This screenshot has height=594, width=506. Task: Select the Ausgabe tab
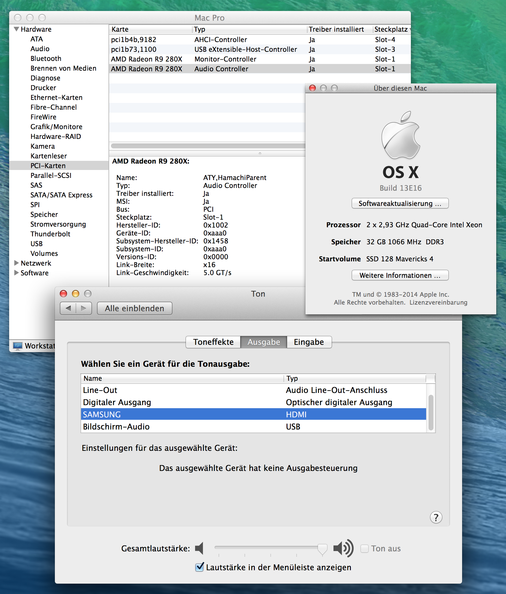click(264, 342)
